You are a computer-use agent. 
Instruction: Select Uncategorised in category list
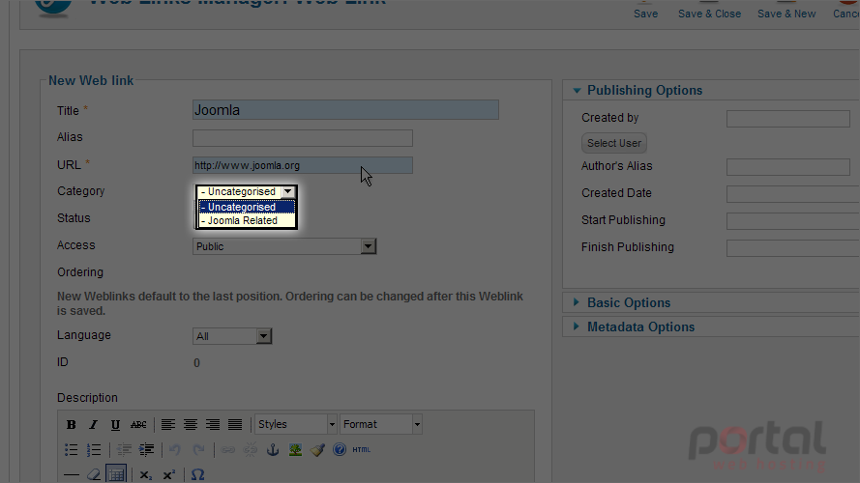pyautogui.click(x=247, y=207)
